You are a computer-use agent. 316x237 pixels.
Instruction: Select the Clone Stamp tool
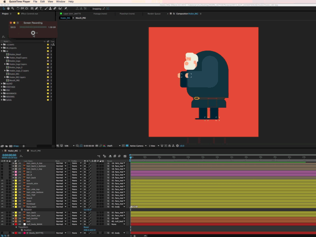point(50,8)
